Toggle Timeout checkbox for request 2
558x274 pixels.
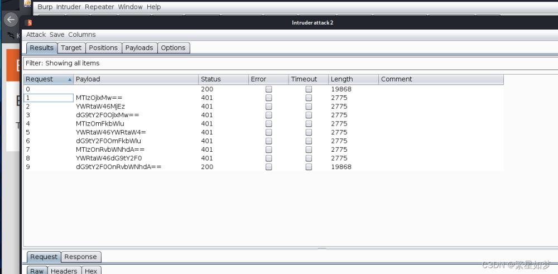click(309, 107)
